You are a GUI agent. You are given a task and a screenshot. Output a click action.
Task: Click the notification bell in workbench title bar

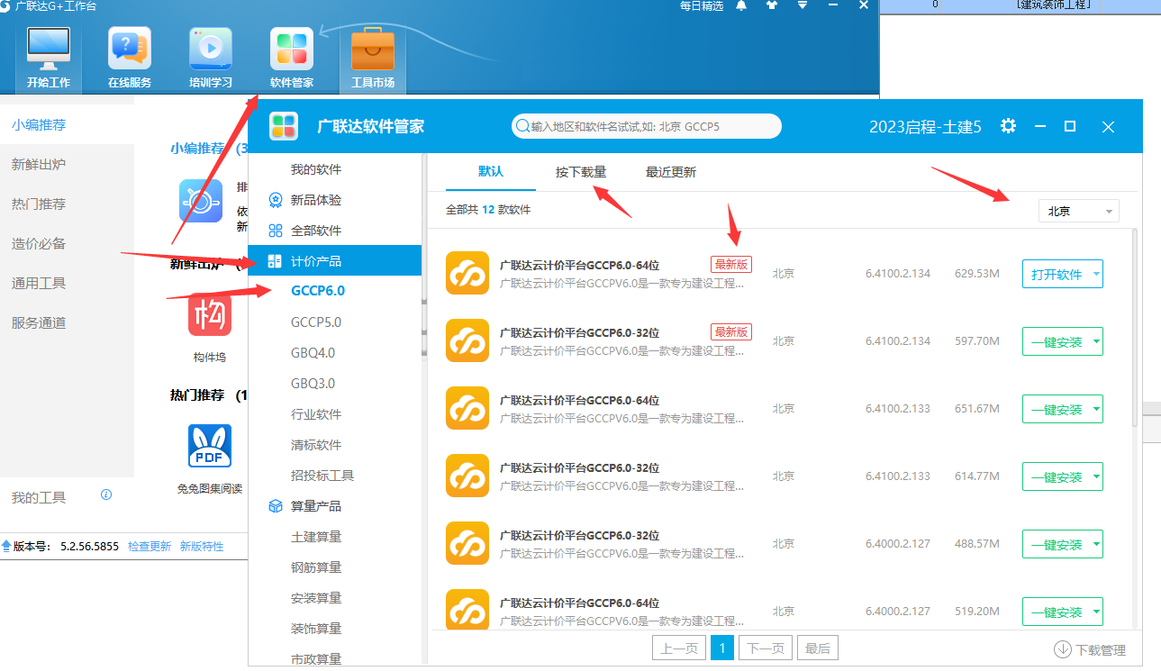click(741, 5)
